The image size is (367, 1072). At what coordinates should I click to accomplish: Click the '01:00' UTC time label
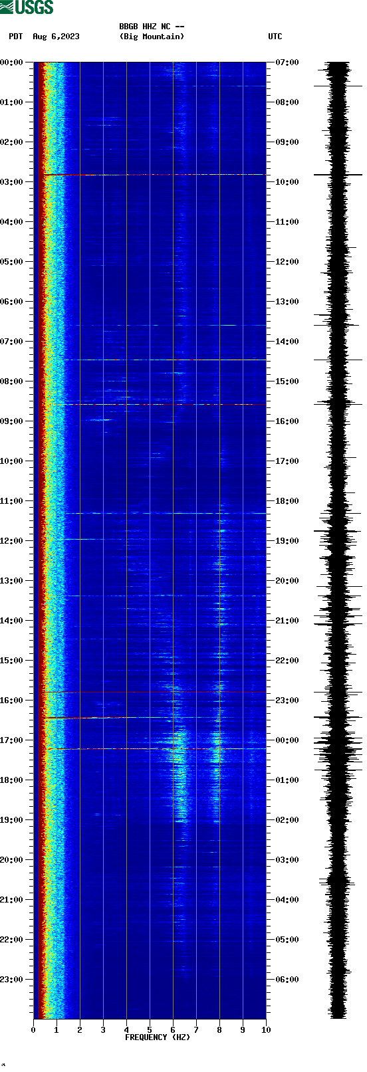pos(287,780)
